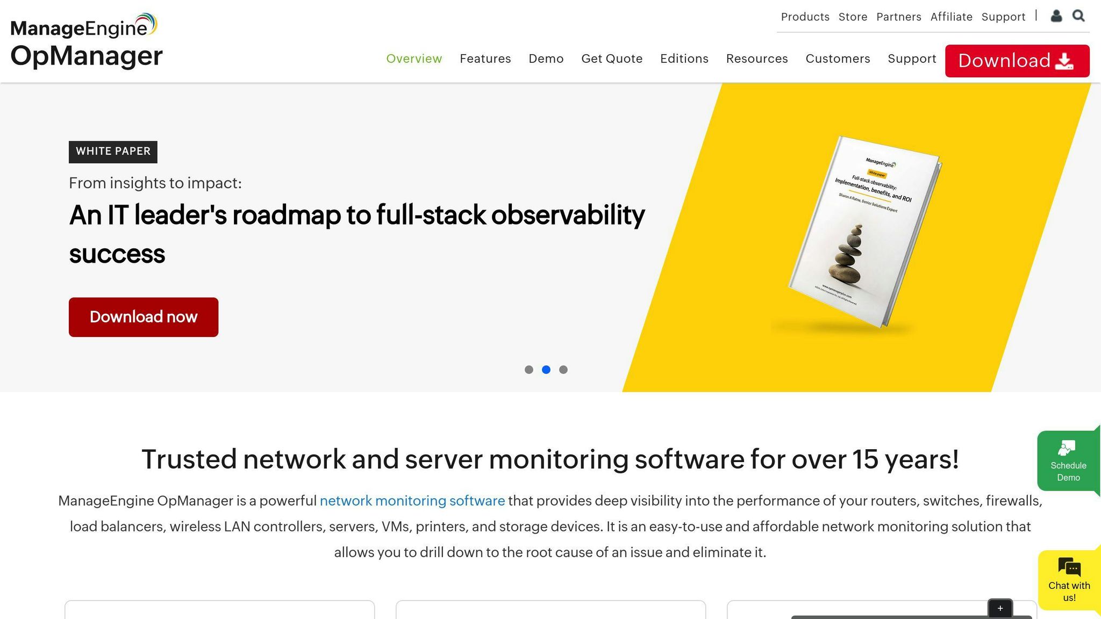Activate the currently highlighted second carousel dot
Screen dimensions: 1101x619
click(x=546, y=369)
